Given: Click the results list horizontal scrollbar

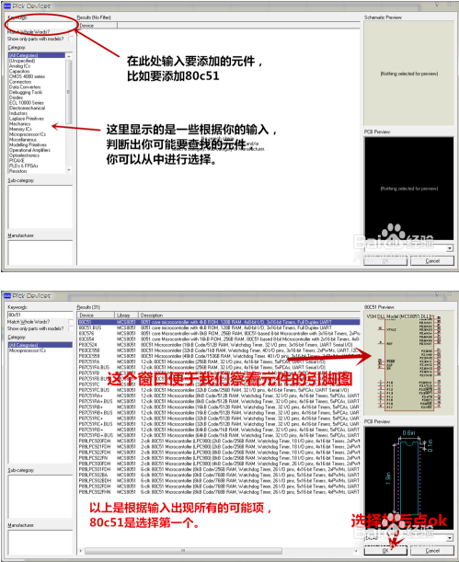Looking at the screenshot, I should tap(183, 551).
